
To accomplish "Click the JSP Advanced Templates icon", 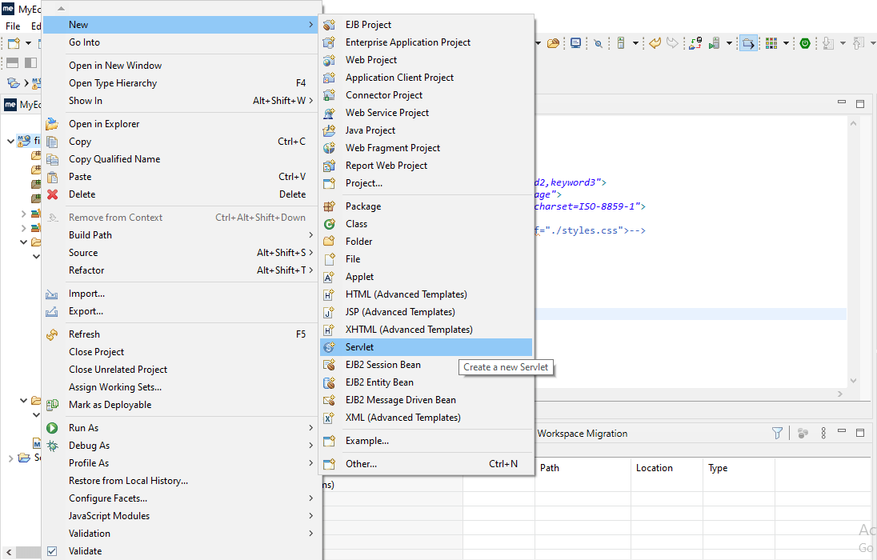I will click(x=330, y=312).
